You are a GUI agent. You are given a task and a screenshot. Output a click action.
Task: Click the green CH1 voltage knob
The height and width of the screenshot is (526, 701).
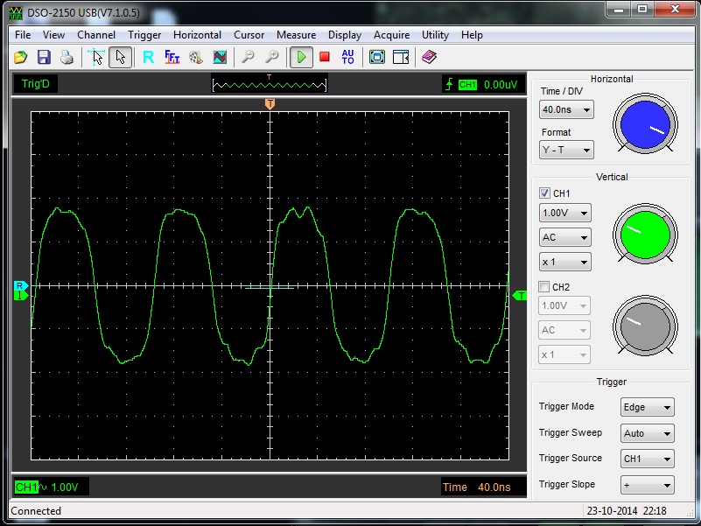(646, 232)
